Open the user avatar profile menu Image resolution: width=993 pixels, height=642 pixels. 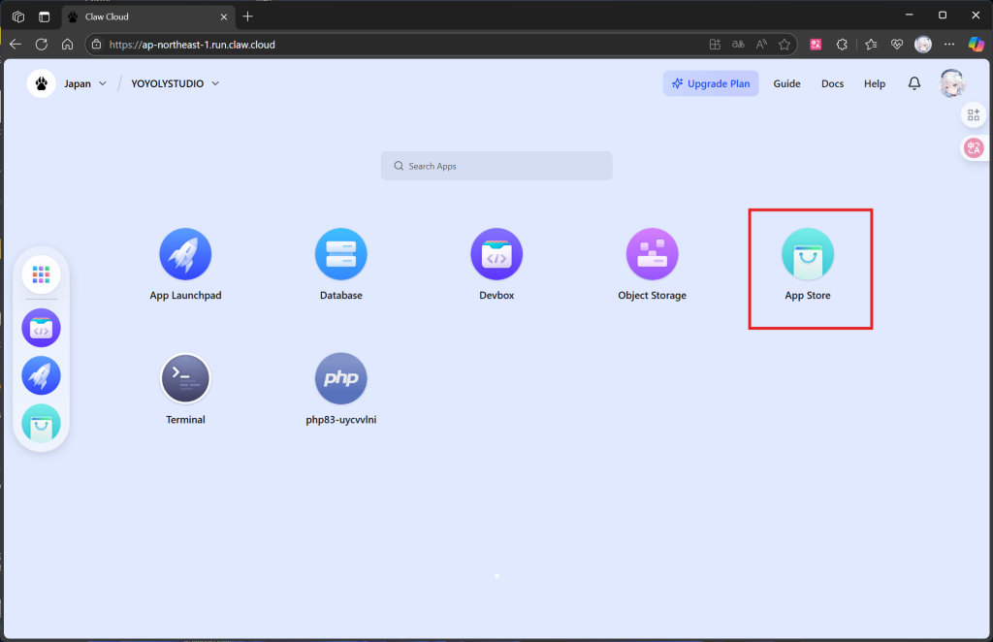951,83
